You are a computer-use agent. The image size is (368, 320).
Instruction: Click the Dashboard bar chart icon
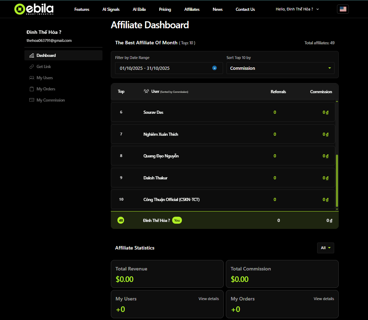[x=32, y=55]
